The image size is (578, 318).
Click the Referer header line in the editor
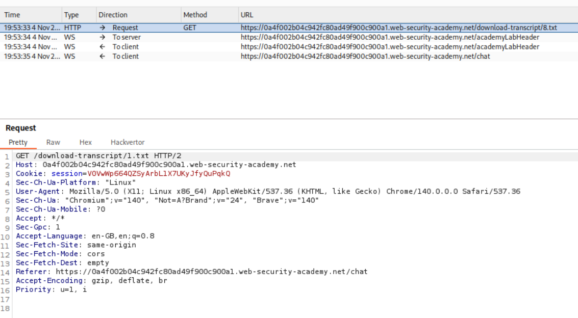point(191,272)
